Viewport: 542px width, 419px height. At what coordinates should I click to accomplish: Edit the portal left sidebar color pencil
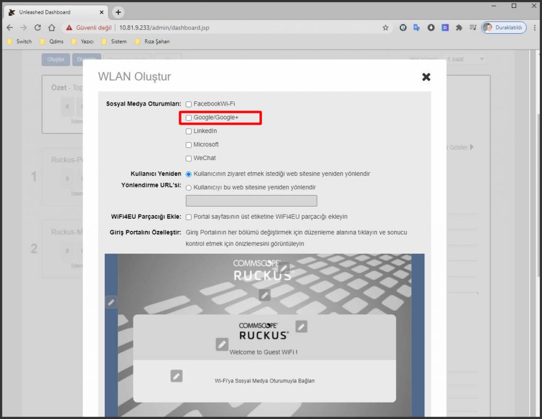click(x=111, y=302)
